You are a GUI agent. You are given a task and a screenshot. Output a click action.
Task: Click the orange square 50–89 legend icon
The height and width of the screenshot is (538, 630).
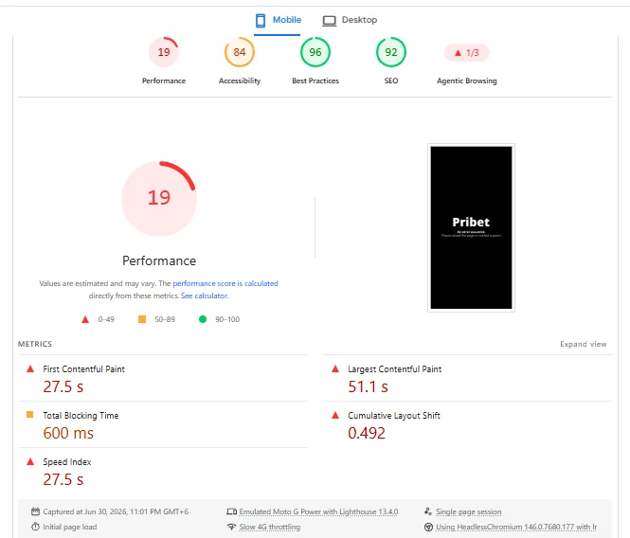(142, 319)
